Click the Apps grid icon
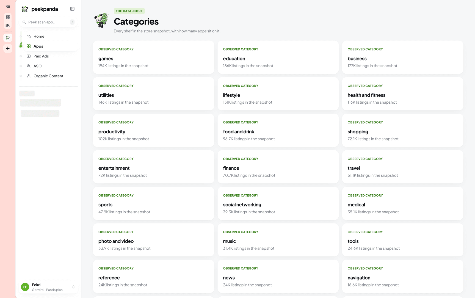Screen dimensions: 475x298 (29, 46)
